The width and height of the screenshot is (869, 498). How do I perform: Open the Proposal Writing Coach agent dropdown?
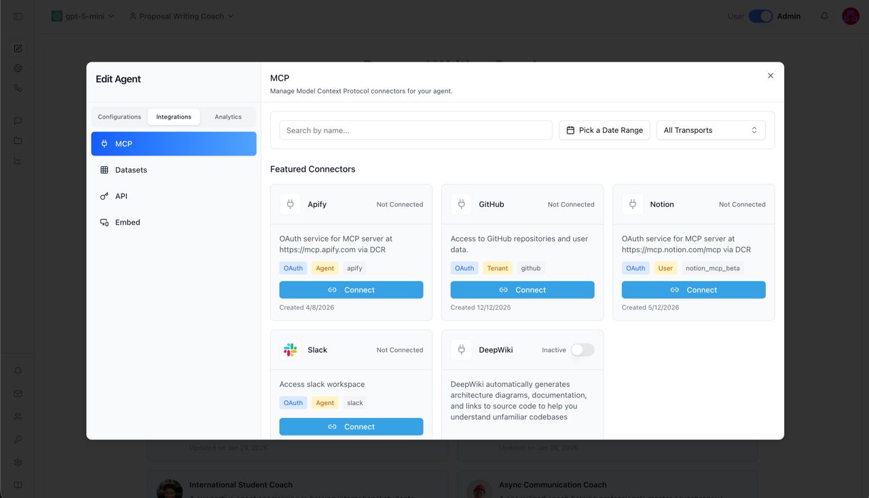tap(181, 16)
